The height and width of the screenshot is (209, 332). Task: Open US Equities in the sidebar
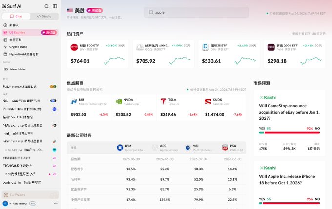(30, 32)
